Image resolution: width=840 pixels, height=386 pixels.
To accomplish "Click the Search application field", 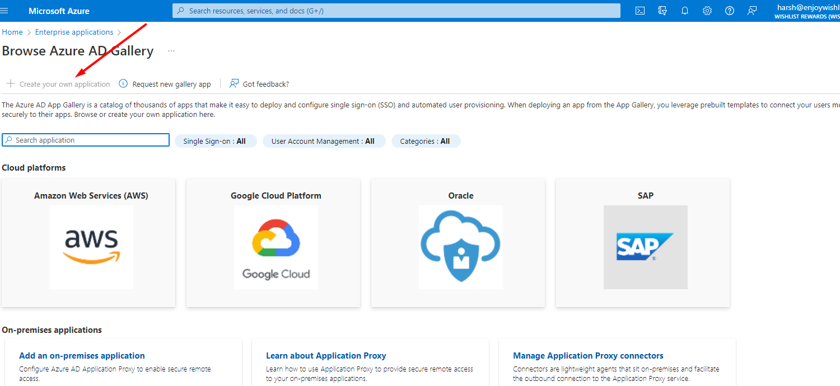I will 86,140.
